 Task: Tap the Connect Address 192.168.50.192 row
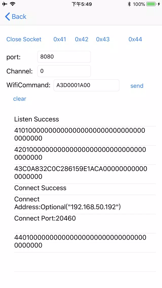[x=85, y=203]
